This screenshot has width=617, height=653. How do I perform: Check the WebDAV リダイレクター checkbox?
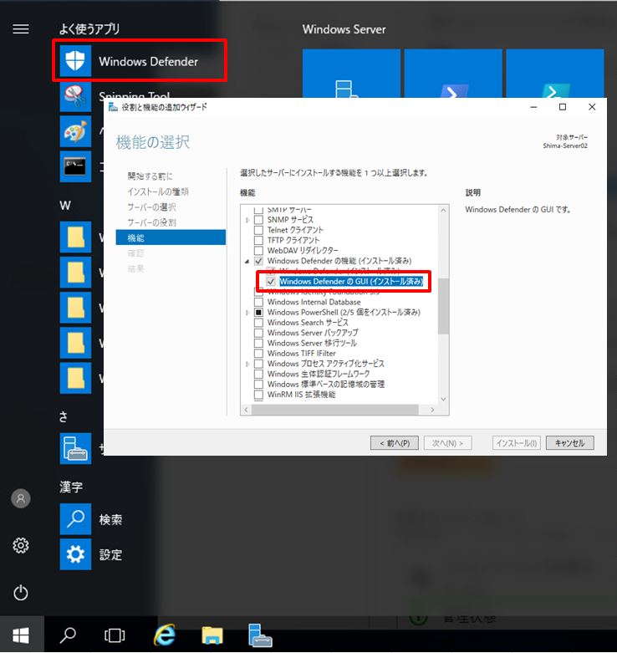(x=258, y=250)
